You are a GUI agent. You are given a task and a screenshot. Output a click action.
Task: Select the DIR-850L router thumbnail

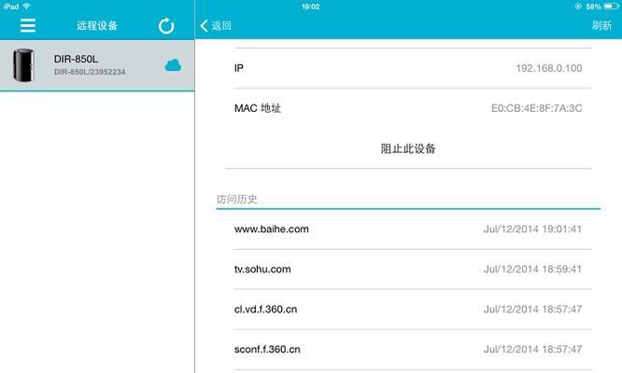[23, 65]
